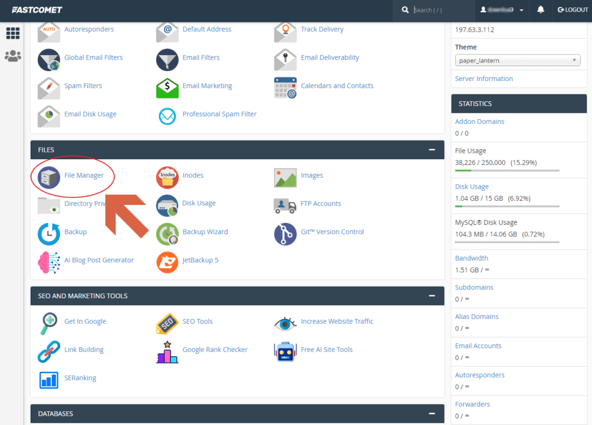
Task: Click the File Usage progress bar
Action: click(507, 171)
